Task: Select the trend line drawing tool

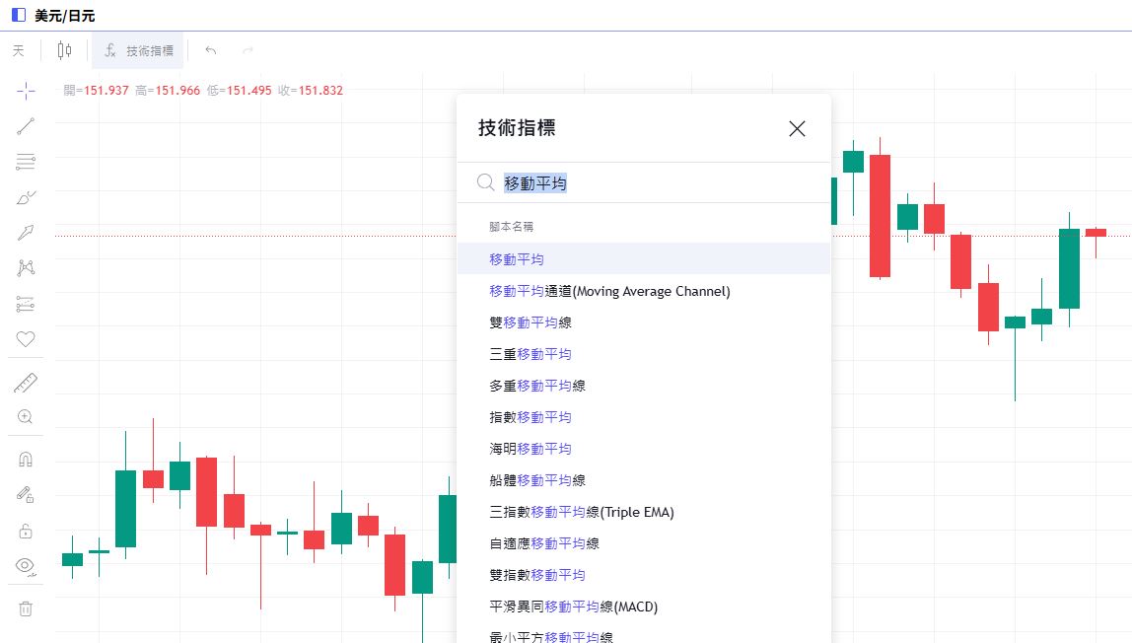Action: click(26, 126)
